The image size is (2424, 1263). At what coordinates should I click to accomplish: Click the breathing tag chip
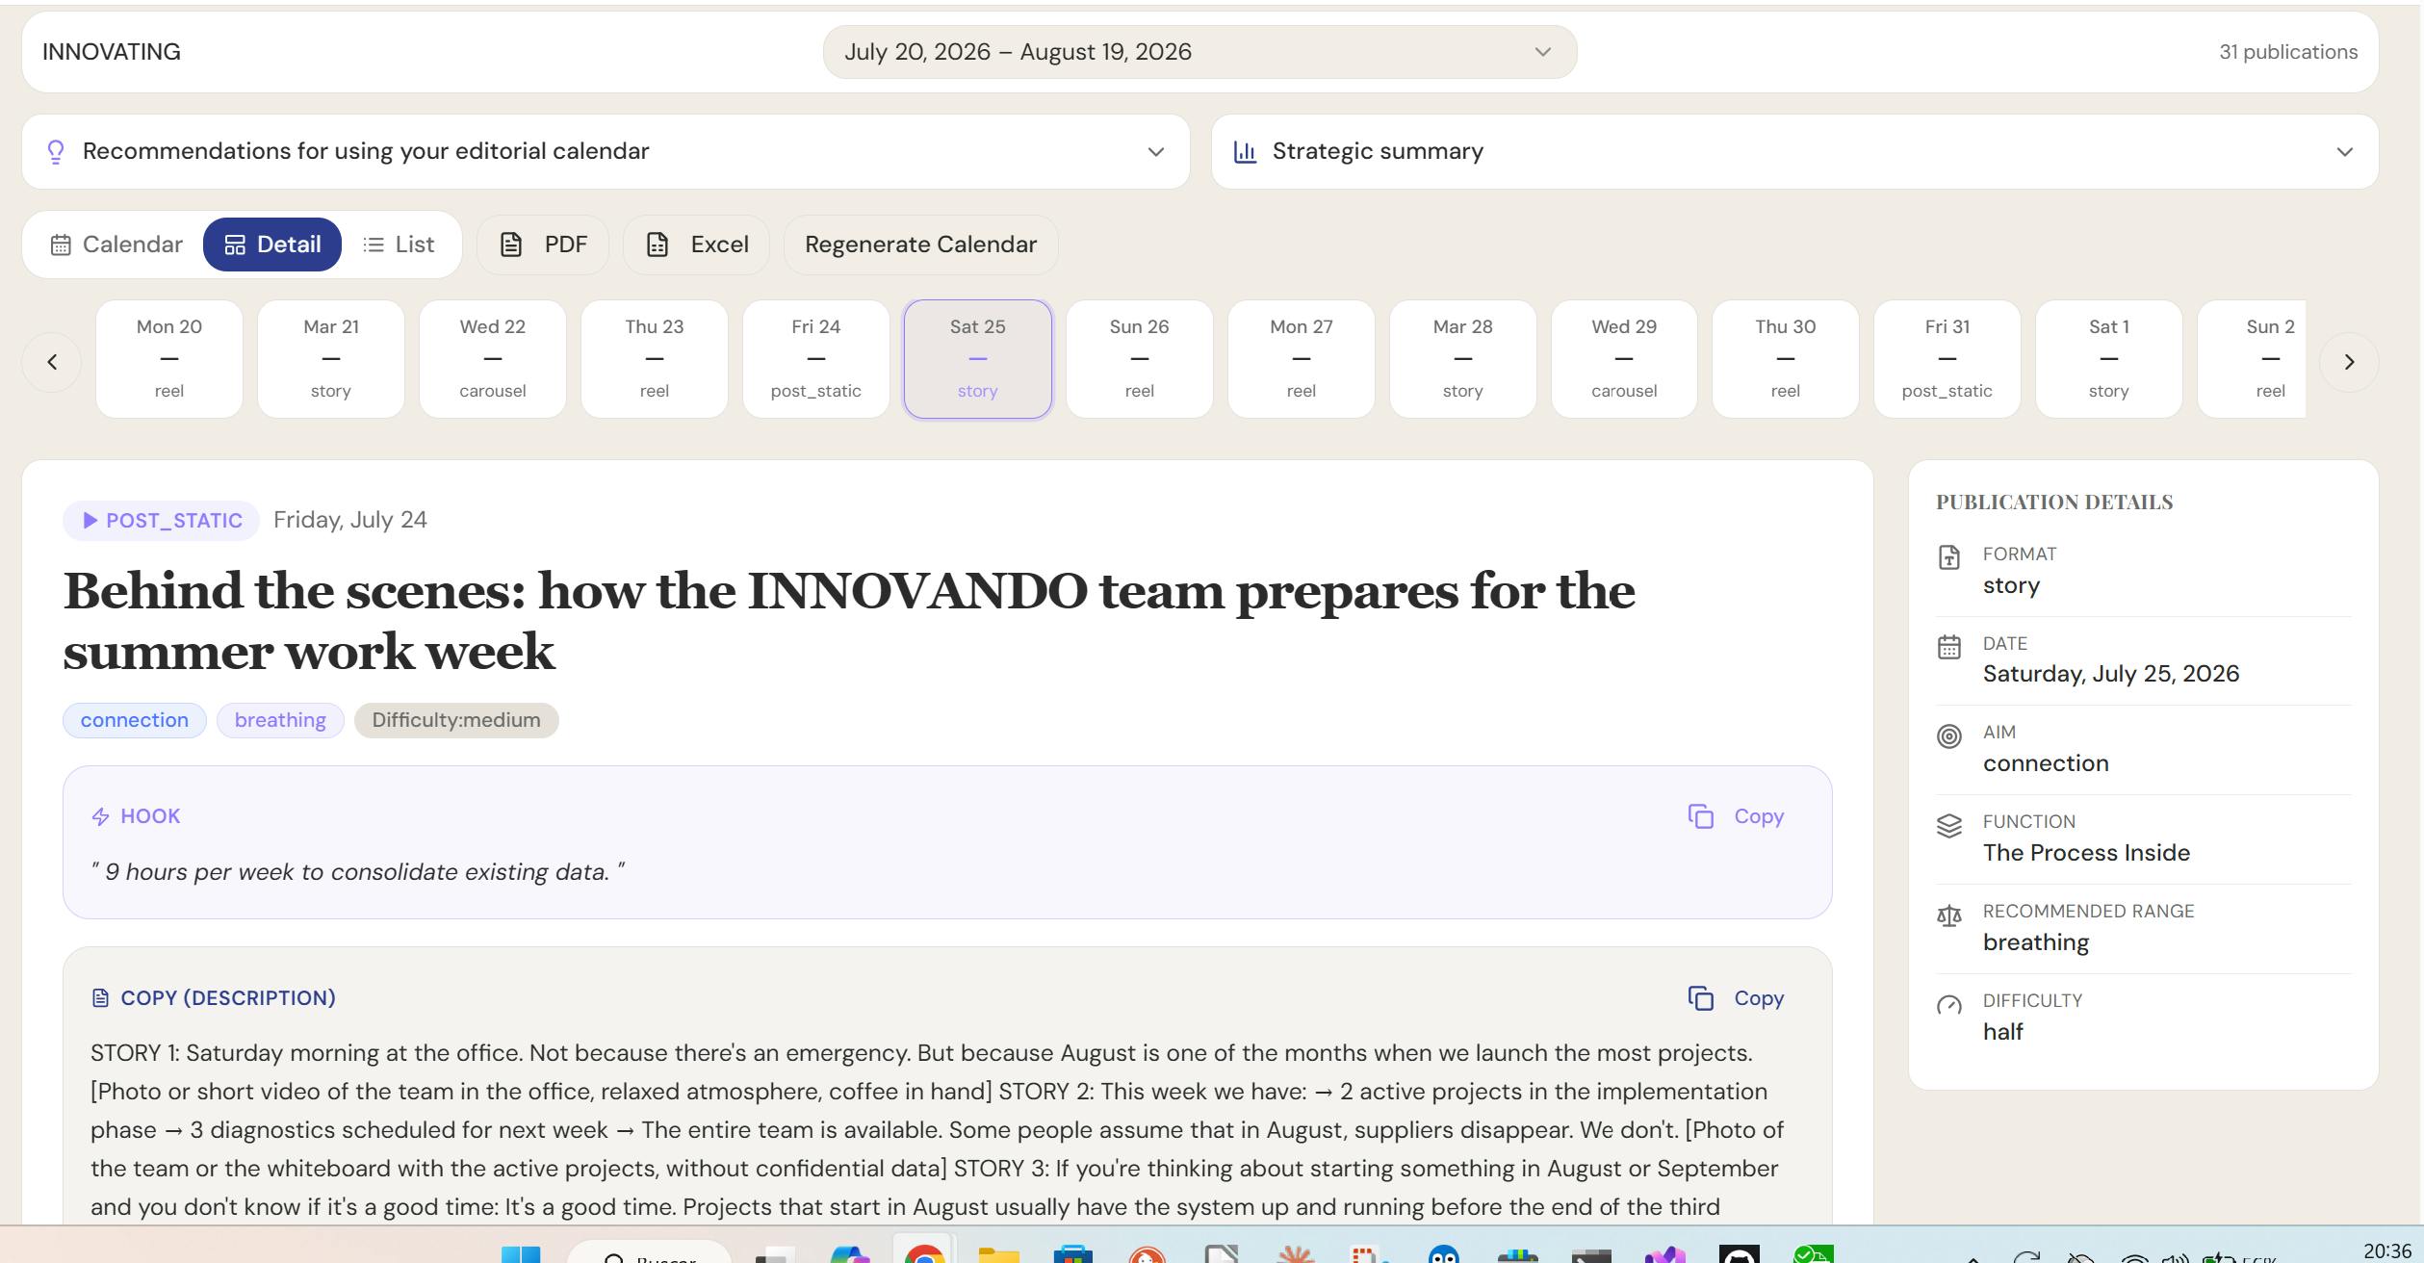pos(280,720)
